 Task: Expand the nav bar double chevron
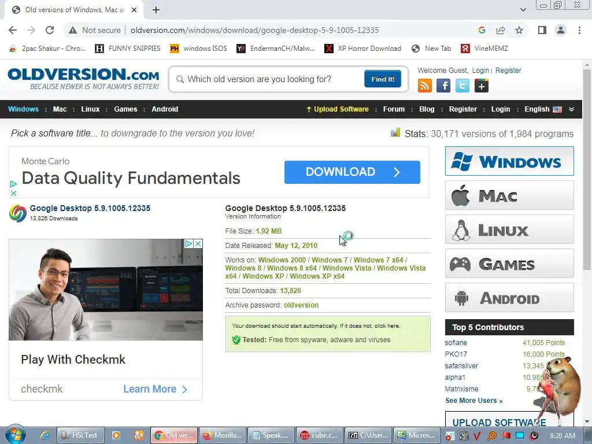(571, 109)
